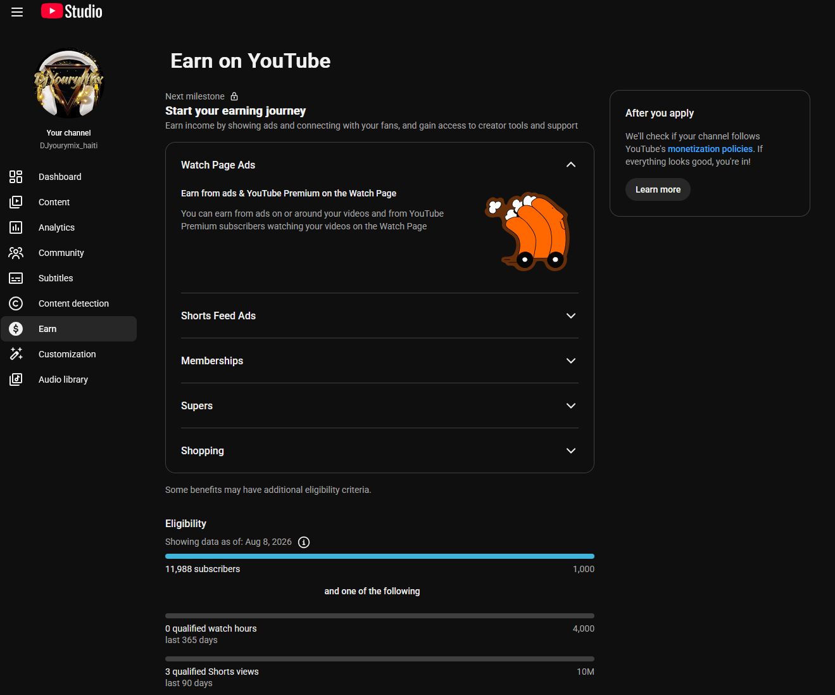Click the subscribers progress bar
Image resolution: width=835 pixels, height=695 pixels.
tap(380, 556)
